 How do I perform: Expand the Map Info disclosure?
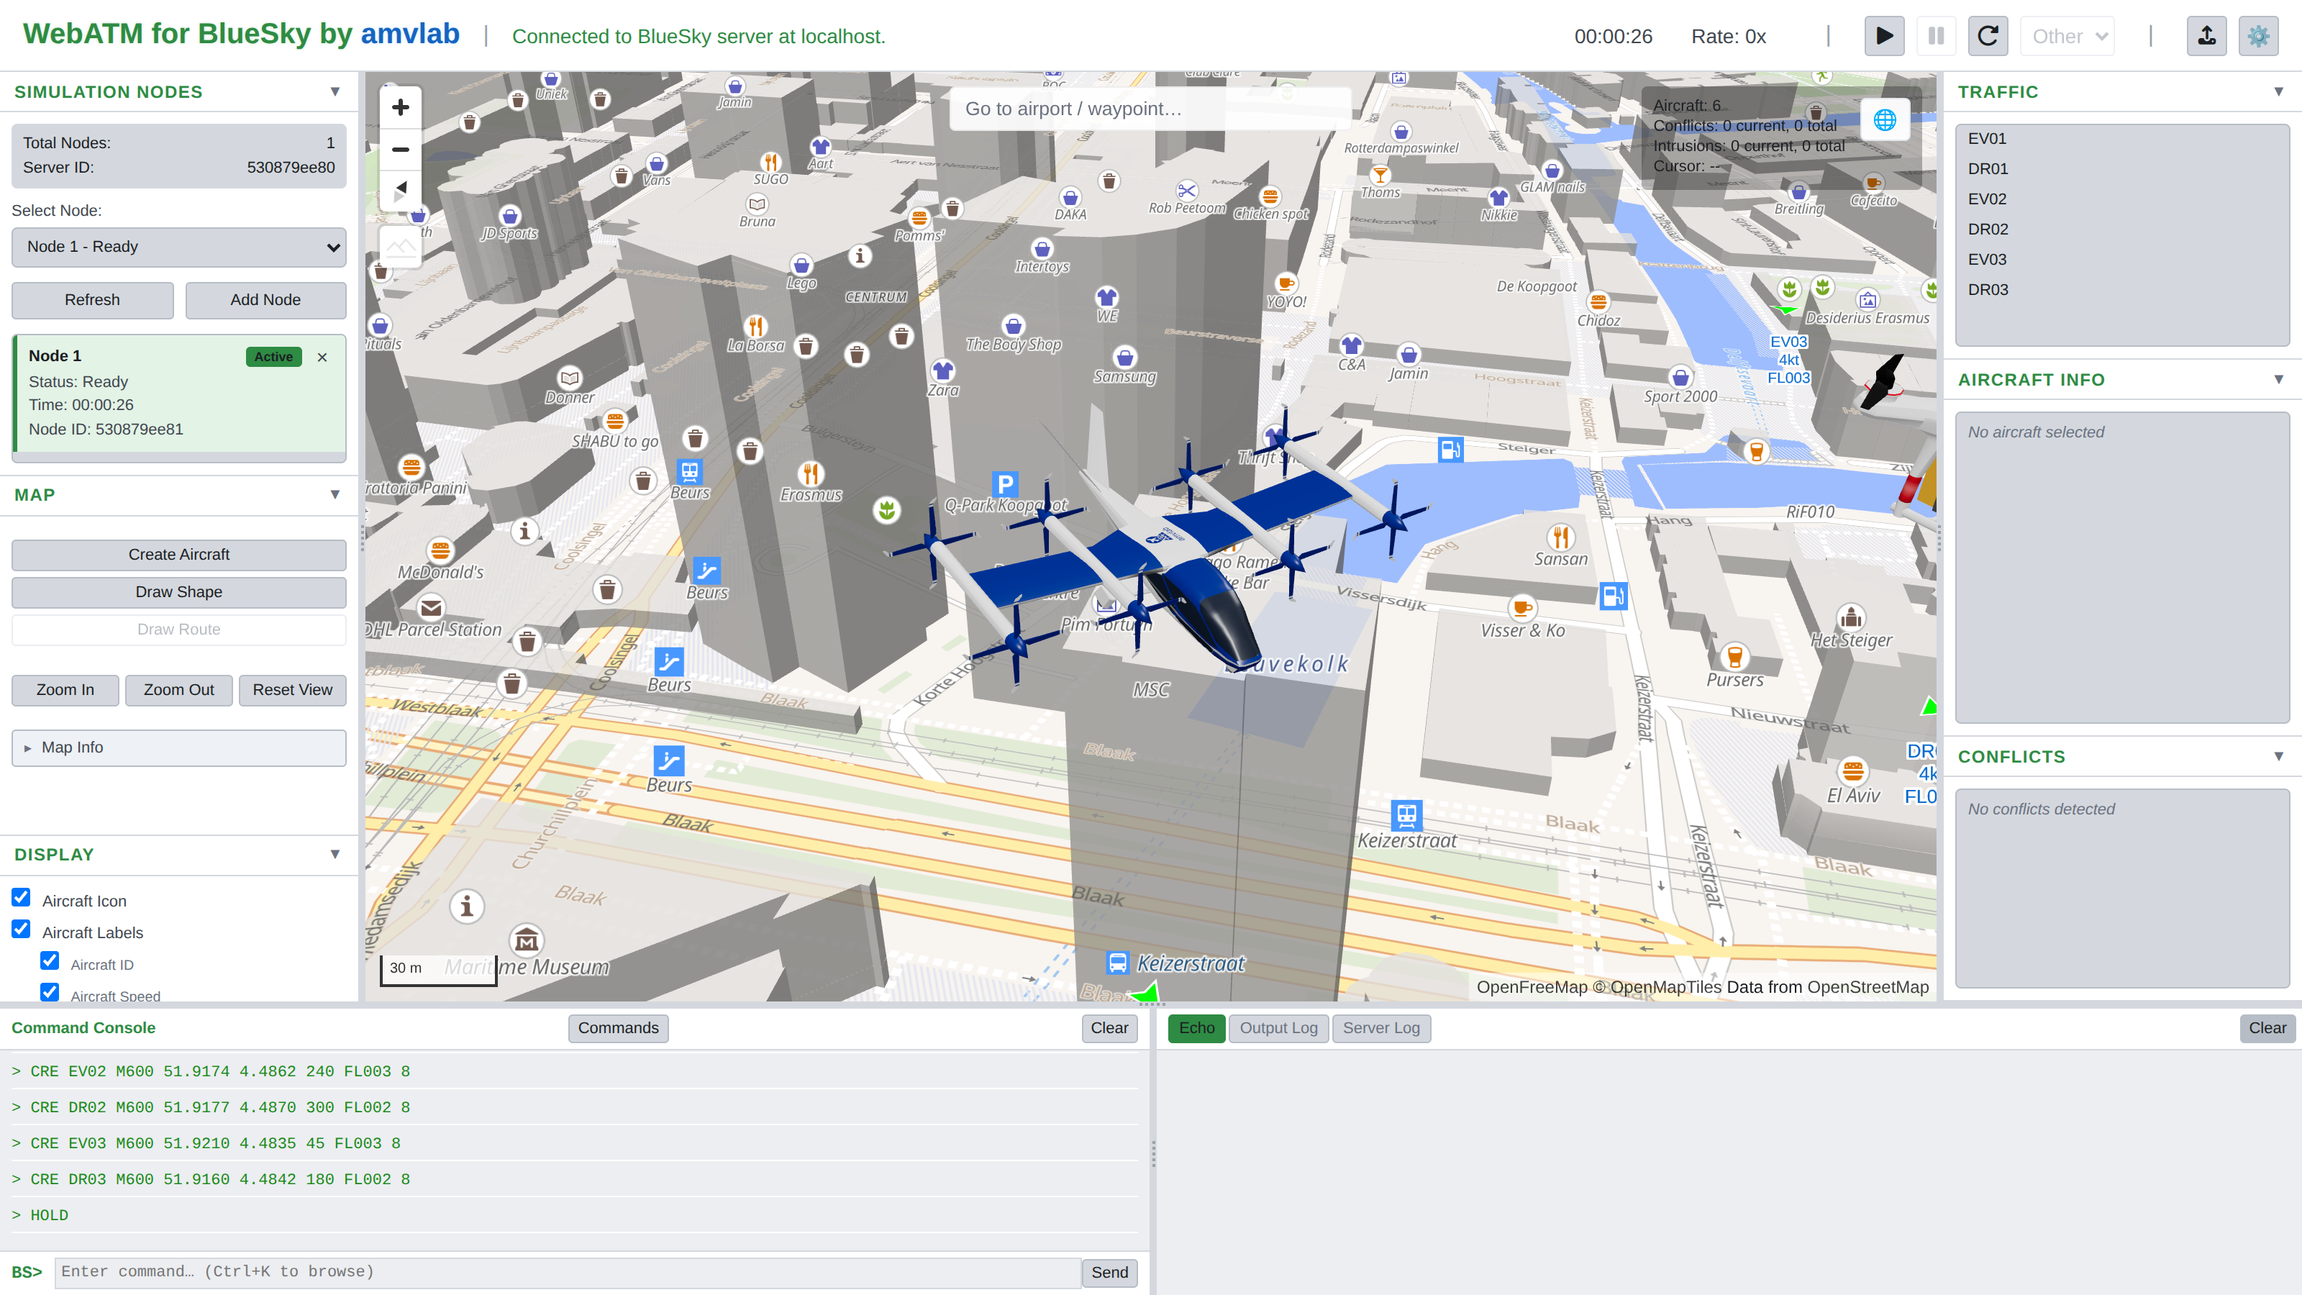(x=178, y=748)
